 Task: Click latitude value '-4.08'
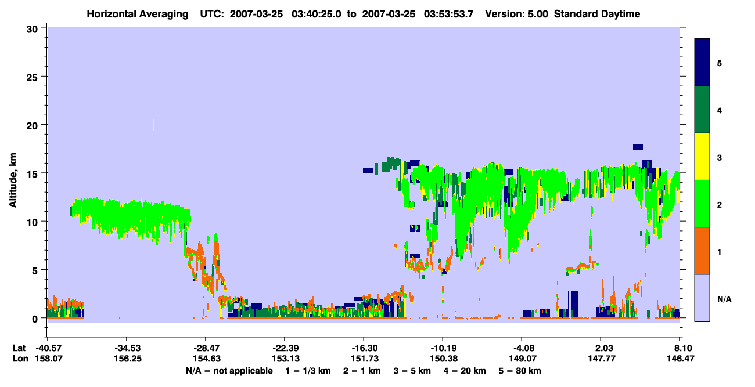coord(522,348)
